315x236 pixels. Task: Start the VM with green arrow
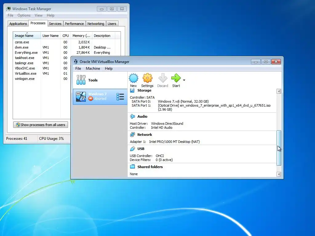176,78
